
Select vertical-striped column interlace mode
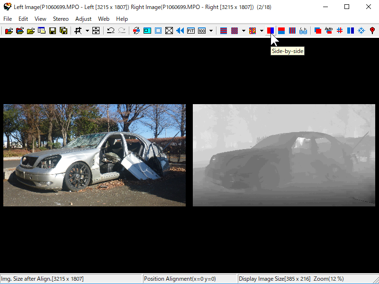pyautogui.click(x=292, y=31)
